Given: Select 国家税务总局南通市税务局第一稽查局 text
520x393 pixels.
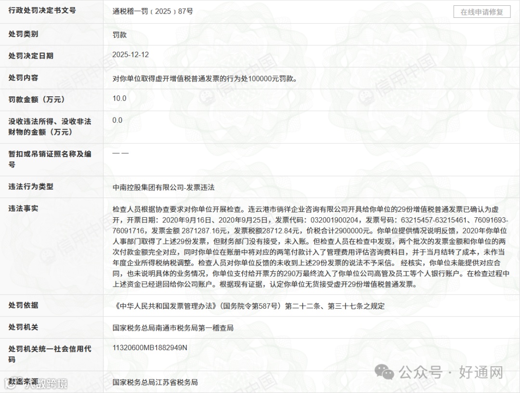Looking at the screenshot, I should point(173,328).
